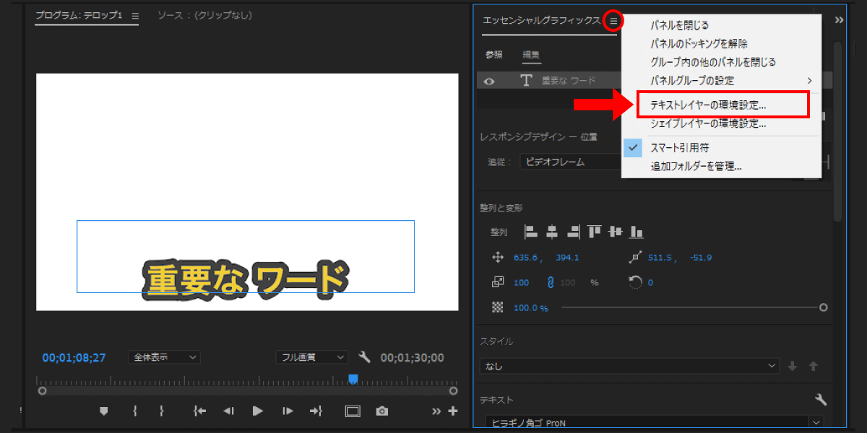
Task: Click the Go to Out point button
Action: point(316,411)
